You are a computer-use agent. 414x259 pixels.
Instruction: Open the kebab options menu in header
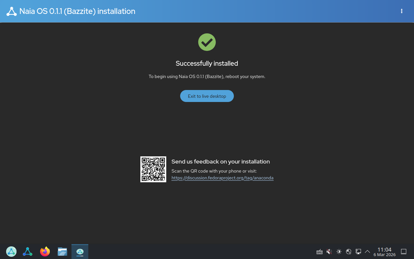pos(402,11)
